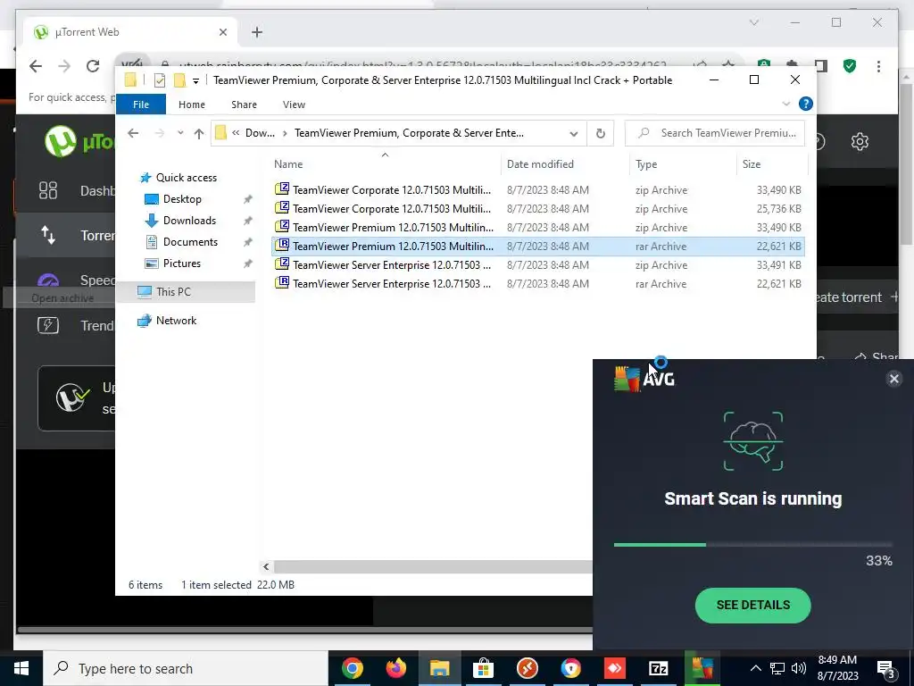Click the taskbar clock showing 8:49 AM

(837, 668)
